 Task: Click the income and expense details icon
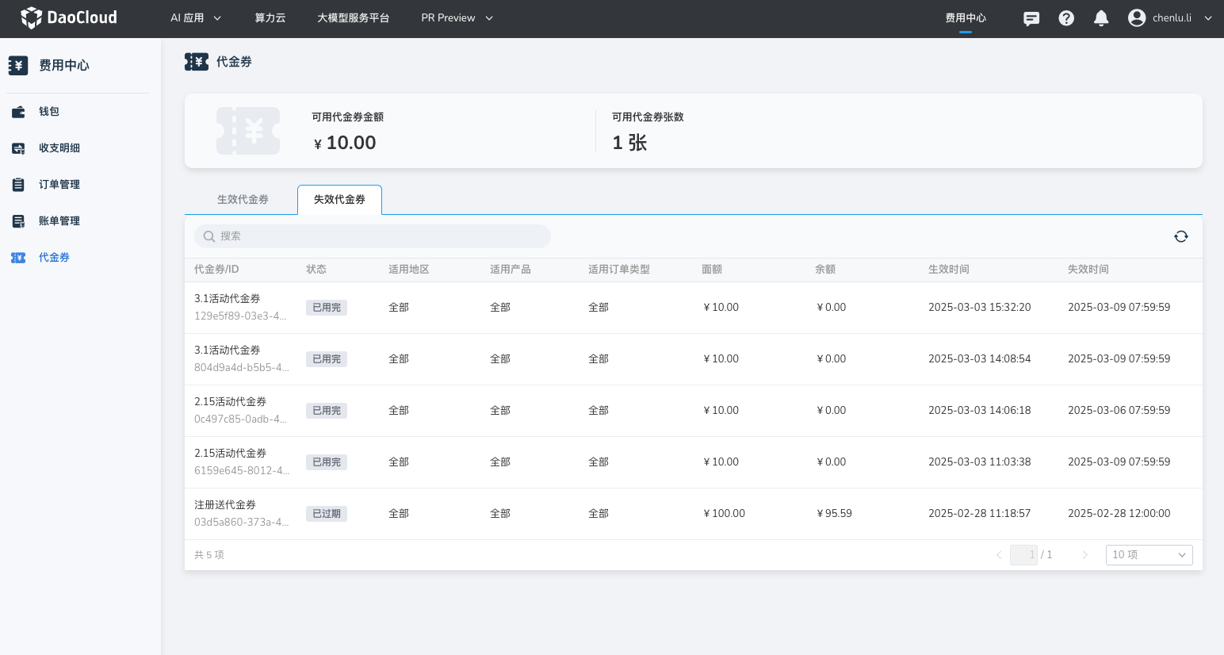[x=18, y=148]
